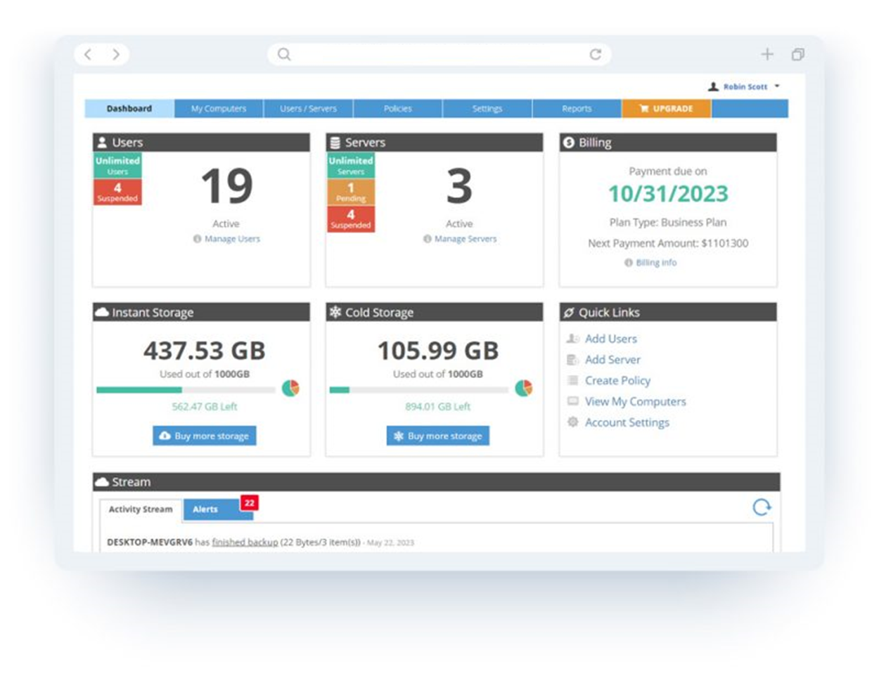Click the Unlimited Servers green badge

click(351, 165)
